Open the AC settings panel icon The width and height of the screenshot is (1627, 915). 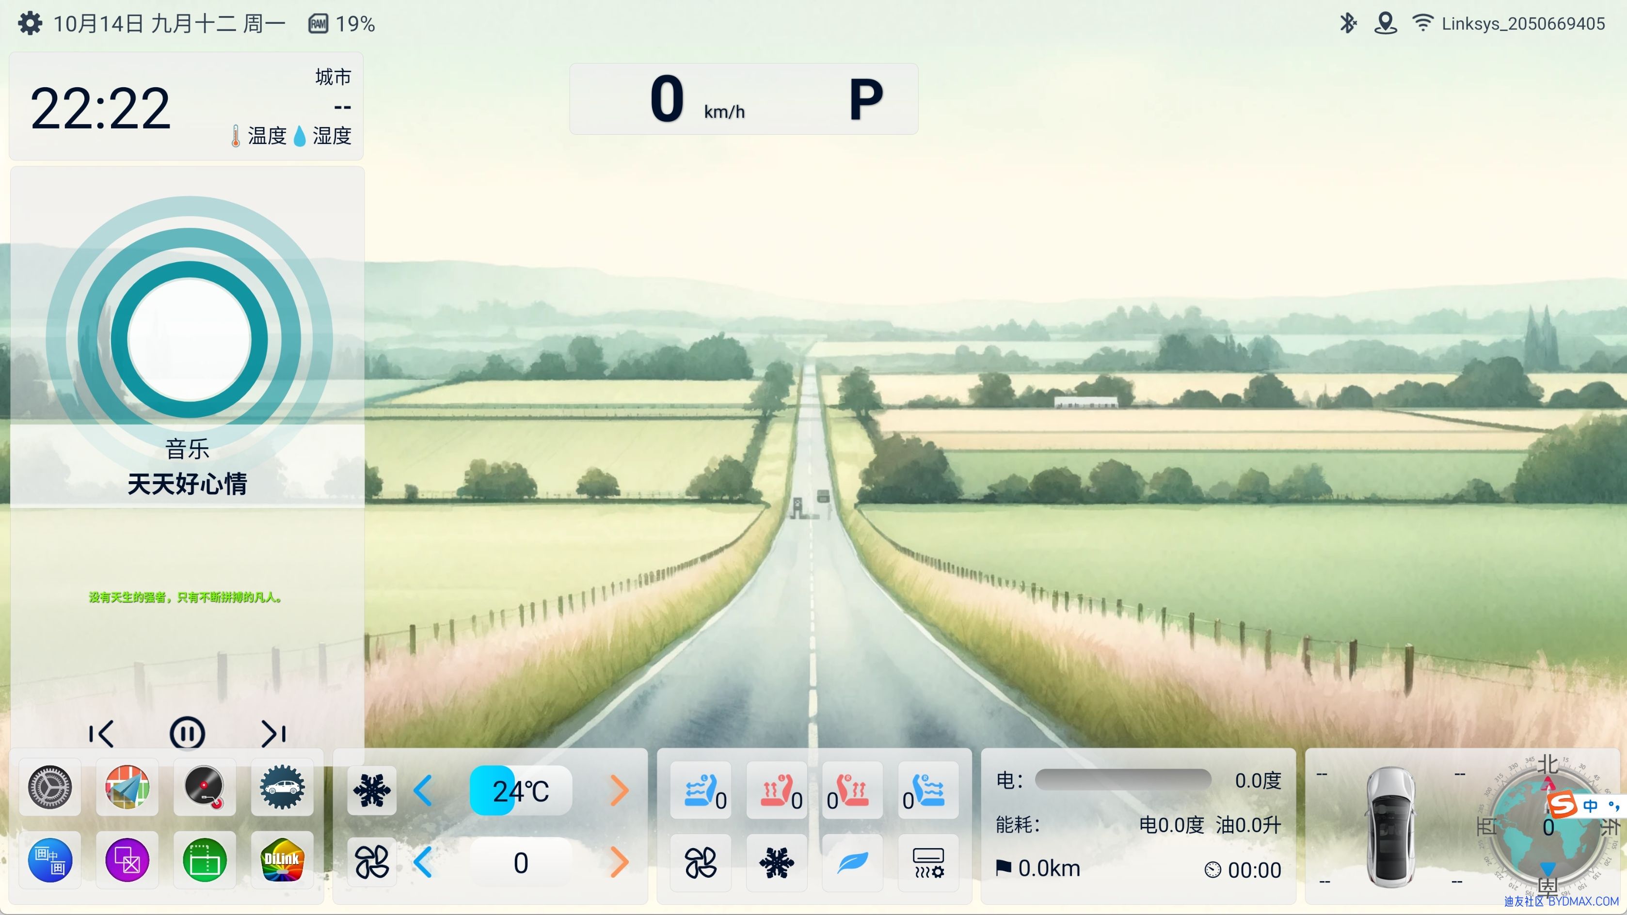[x=928, y=863]
